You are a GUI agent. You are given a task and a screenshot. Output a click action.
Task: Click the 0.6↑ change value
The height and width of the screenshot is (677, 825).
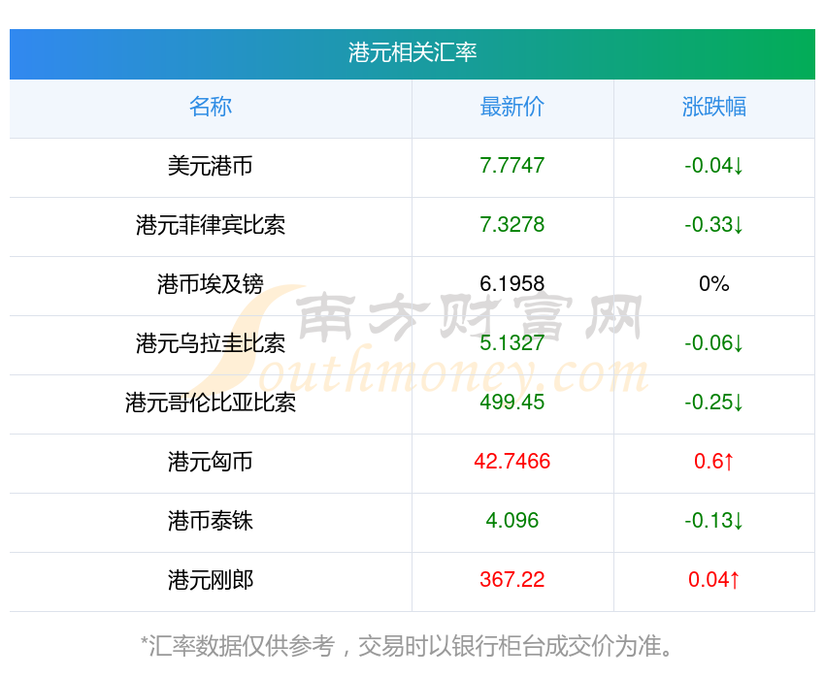coord(714,462)
